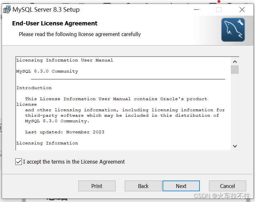Click 'End-User License Agreement' heading
Screen dimensions: 255x202
click(55, 23)
